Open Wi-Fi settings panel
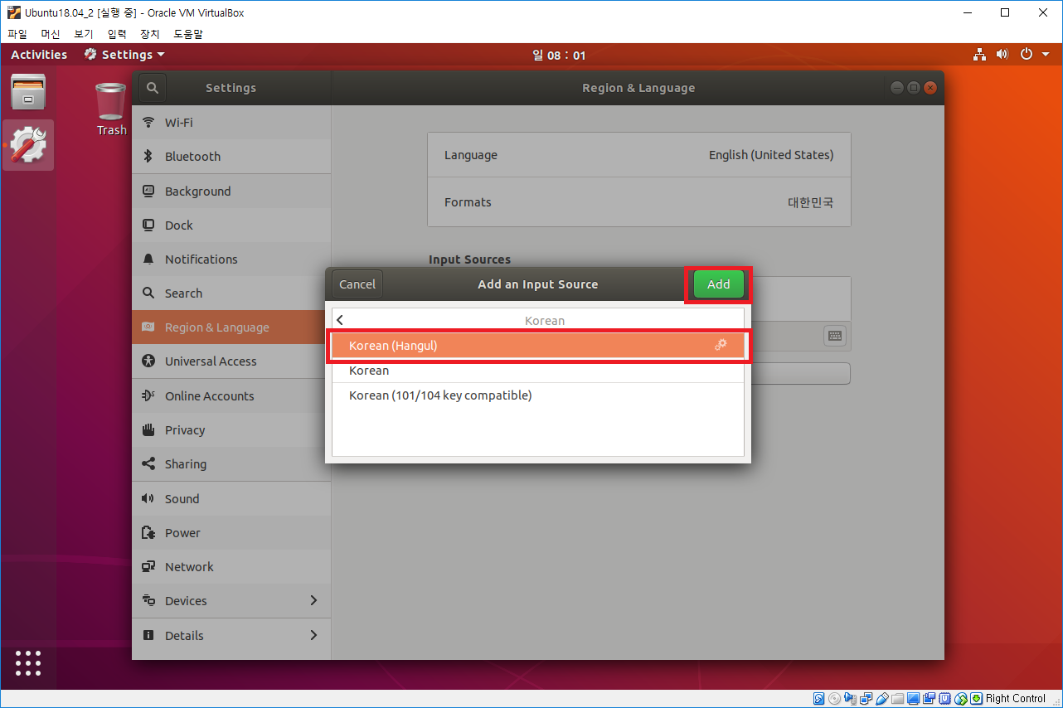 (231, 122)
